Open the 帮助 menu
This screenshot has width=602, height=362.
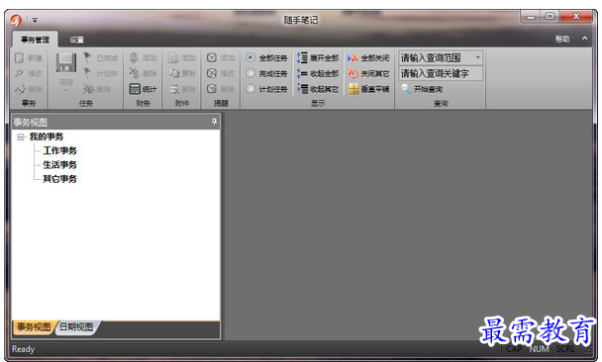point(562,39)
